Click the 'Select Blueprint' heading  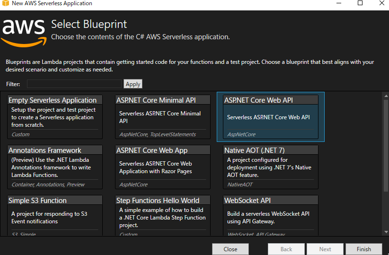(89, 24)
